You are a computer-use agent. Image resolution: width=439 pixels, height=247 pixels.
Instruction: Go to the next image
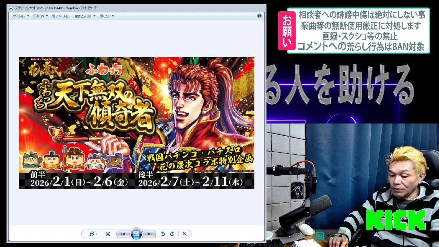(149, 234)
